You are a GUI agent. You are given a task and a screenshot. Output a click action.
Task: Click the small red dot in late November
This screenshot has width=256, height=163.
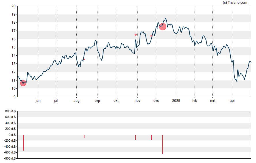151,36
